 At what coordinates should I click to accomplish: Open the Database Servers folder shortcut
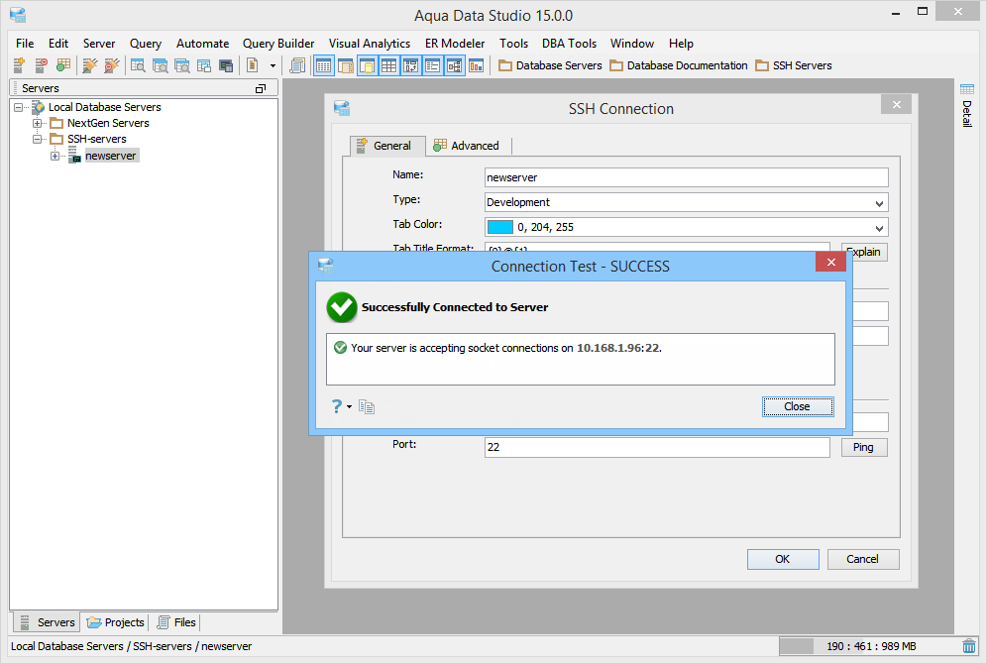coord(550,65)
